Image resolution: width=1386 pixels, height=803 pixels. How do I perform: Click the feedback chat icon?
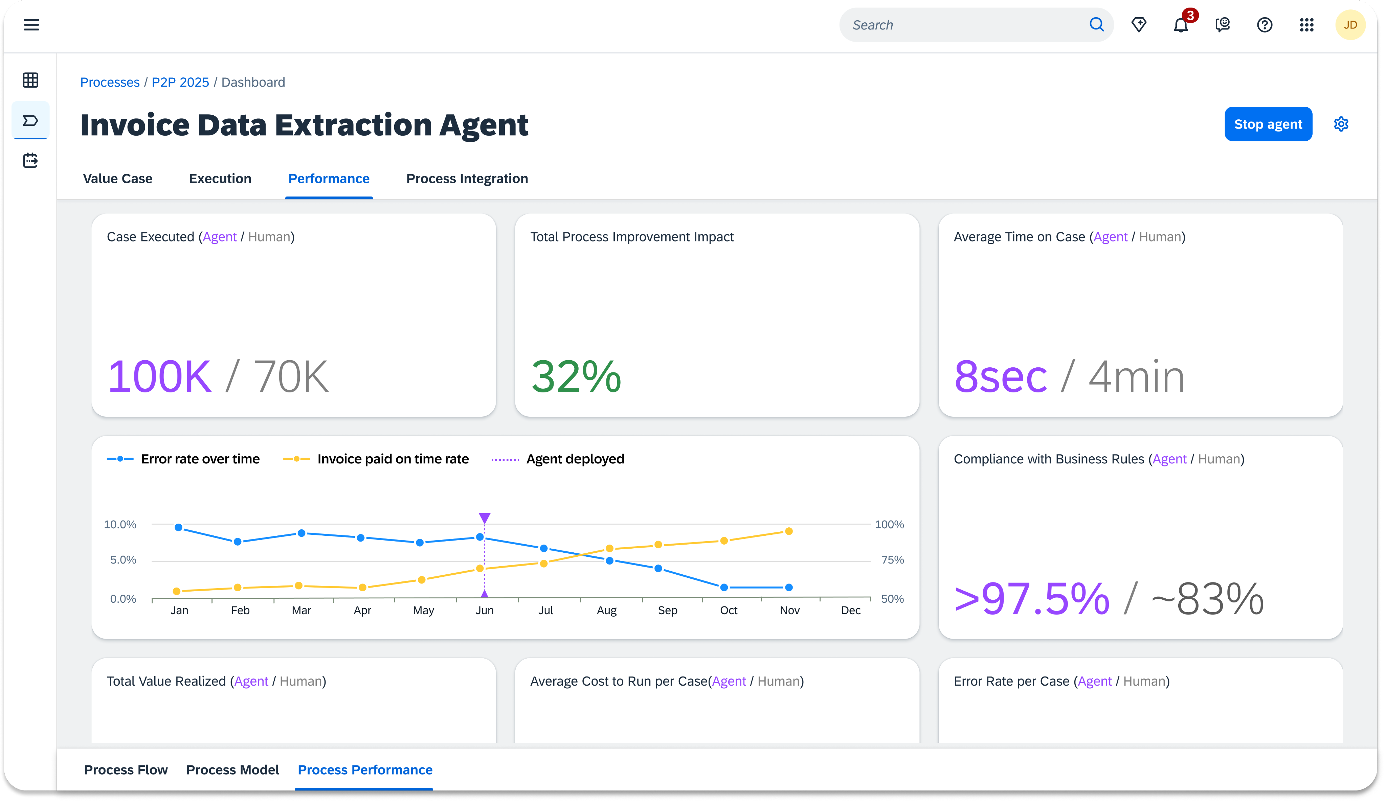(1222, 25)
